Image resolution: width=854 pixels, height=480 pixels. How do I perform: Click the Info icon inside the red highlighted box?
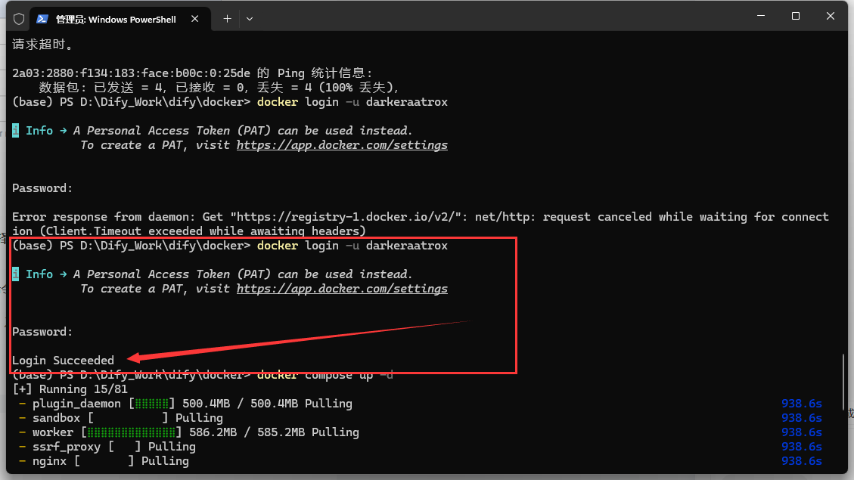[14, 274]
